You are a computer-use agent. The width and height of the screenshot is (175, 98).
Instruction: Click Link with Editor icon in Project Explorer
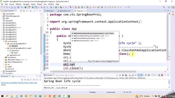coord(24,11)
